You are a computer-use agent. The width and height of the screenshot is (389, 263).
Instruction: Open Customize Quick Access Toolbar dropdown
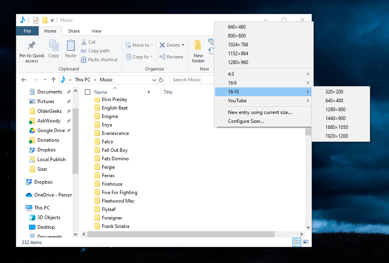pyautogui.click(x=52, y=21)
